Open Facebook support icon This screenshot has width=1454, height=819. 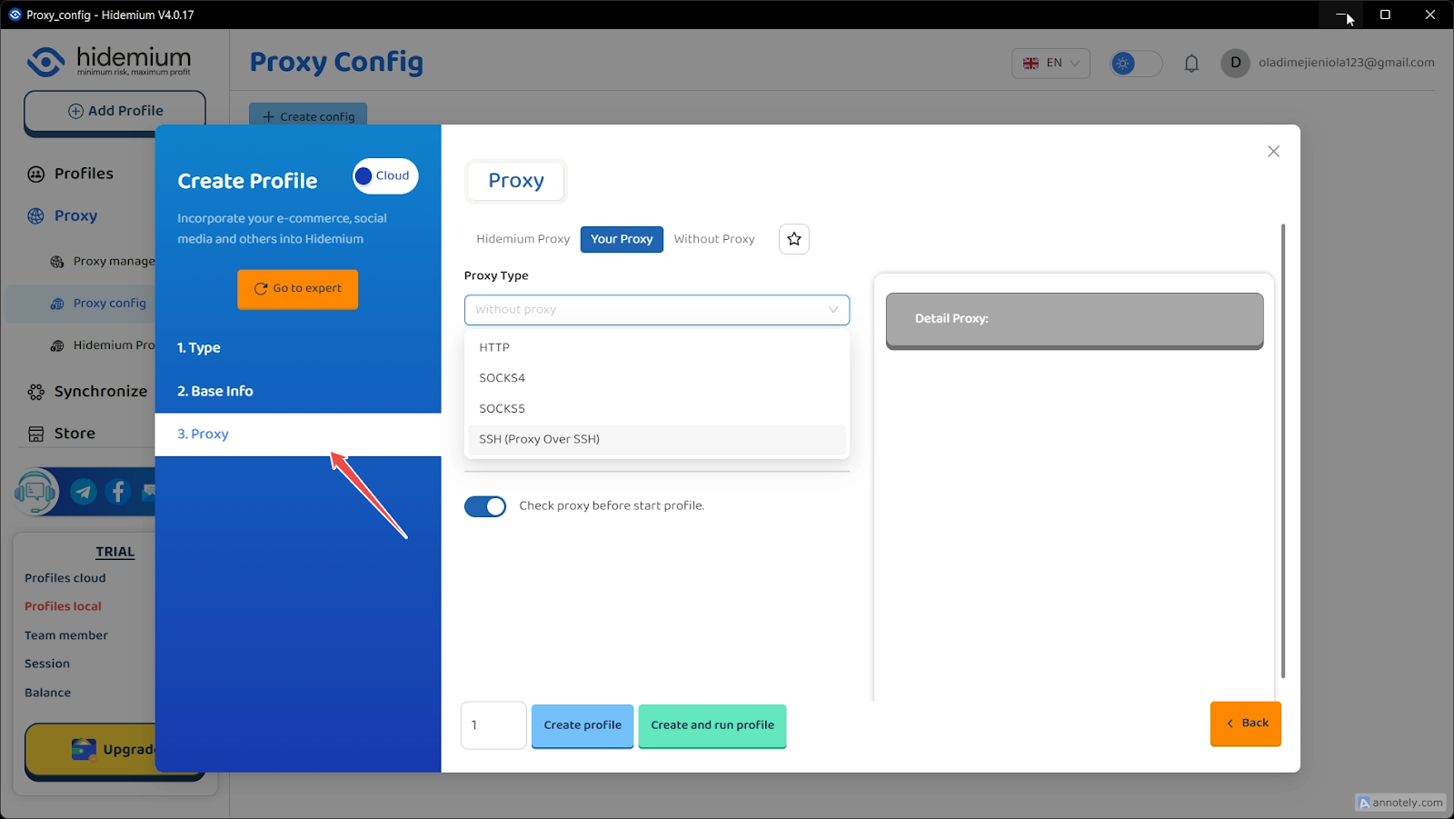click(x=118, y=492)
